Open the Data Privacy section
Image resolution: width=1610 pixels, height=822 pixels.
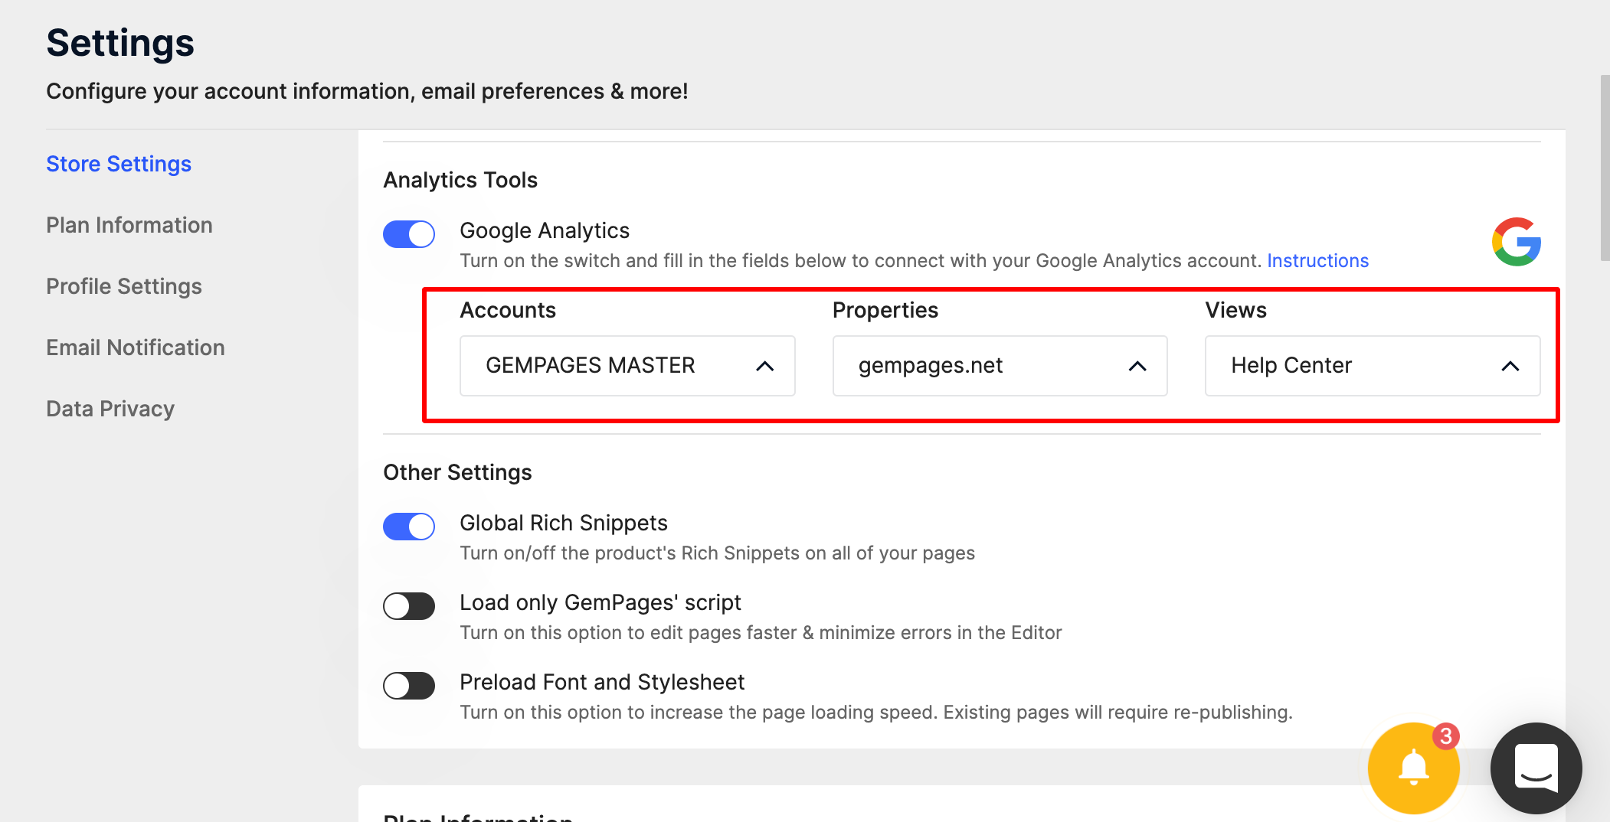(110, 409)
